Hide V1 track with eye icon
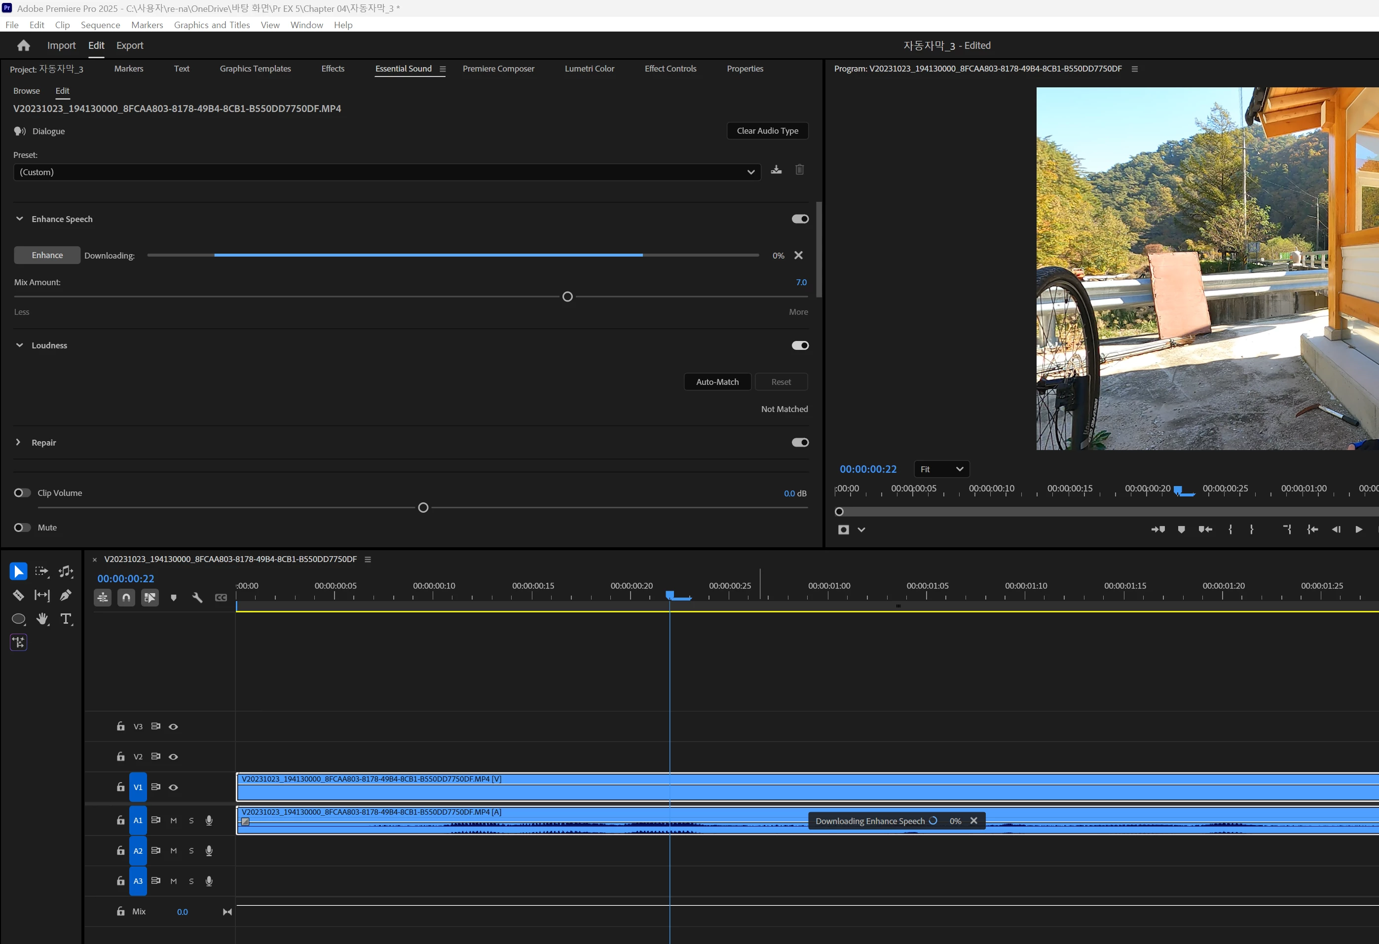The height and width of the screenshot is (944, 1379). (x=173, y=788)
